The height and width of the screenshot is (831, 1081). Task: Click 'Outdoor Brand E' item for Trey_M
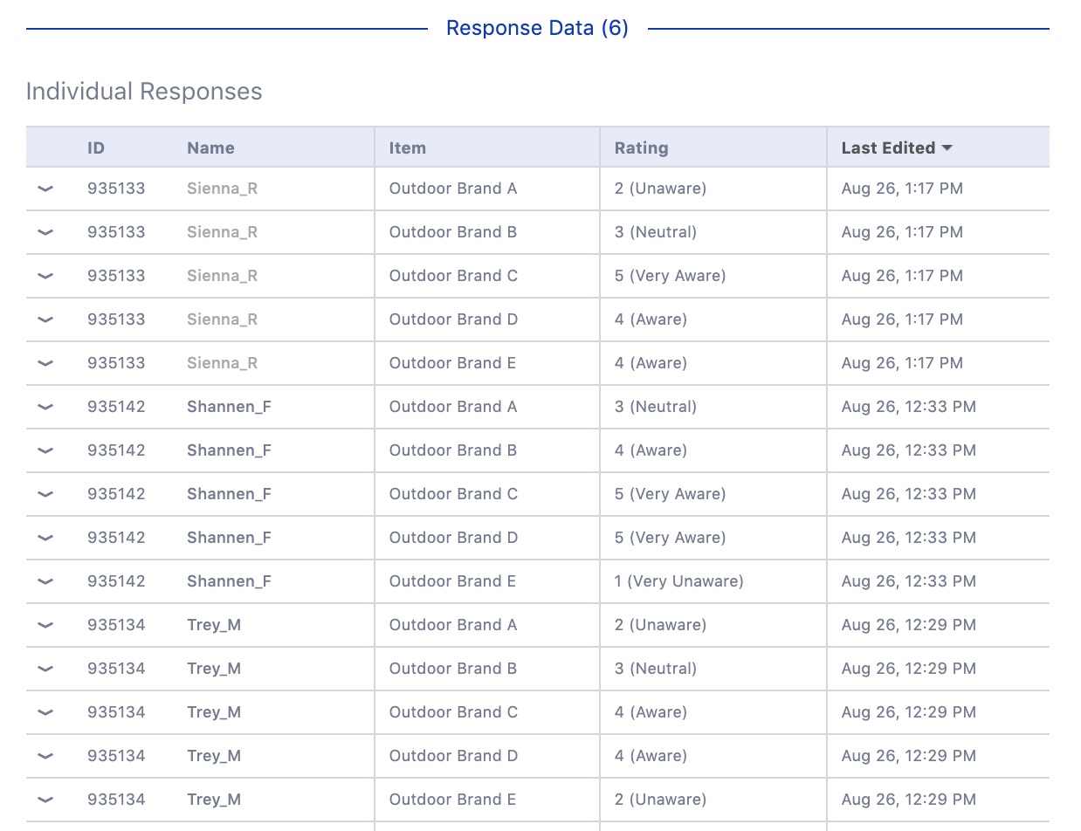pos(452,800)
